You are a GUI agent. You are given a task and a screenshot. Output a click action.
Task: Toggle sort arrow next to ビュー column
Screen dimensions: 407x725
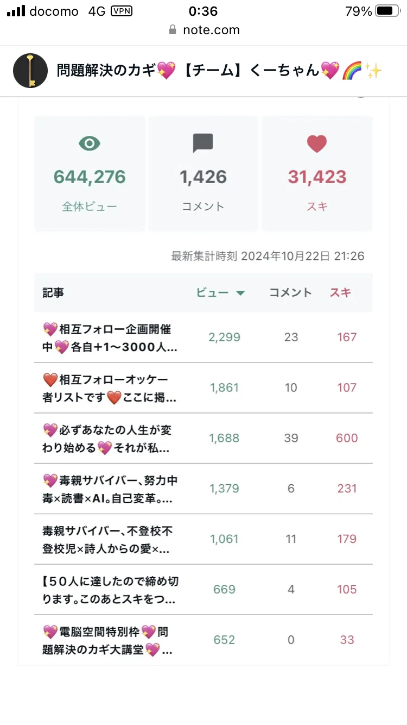point(240,293)
